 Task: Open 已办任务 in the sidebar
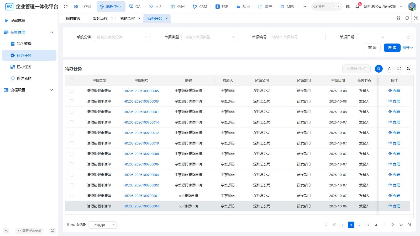click(x=29, y=67)
